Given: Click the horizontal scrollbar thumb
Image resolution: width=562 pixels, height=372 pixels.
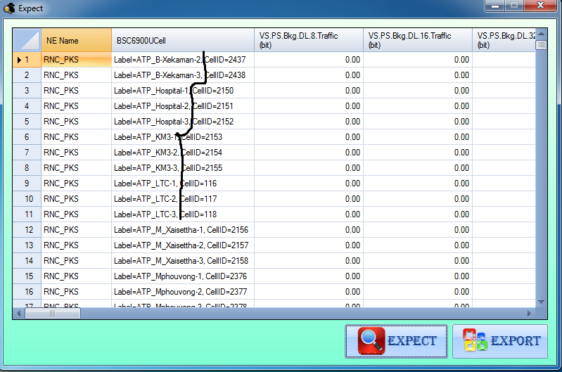Looking at the screenshot, I should 53,314.
